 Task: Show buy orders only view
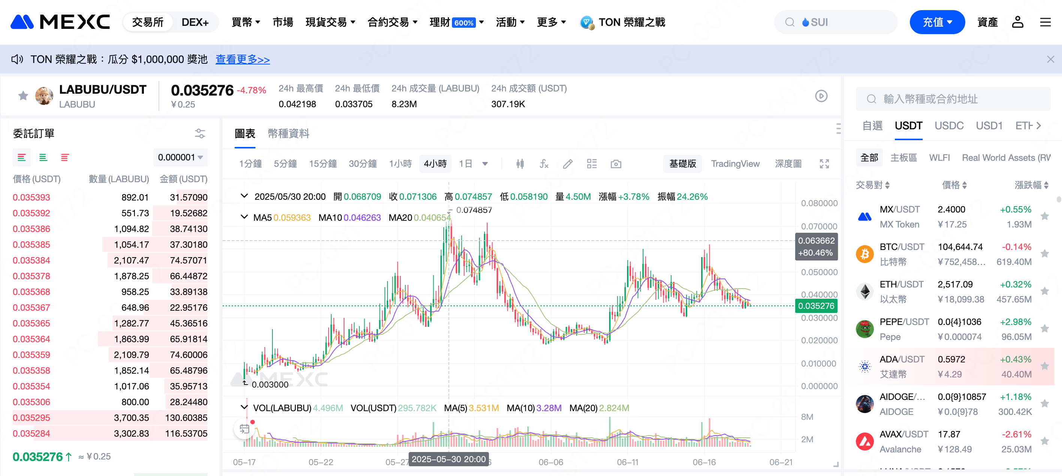click(43, 157)
